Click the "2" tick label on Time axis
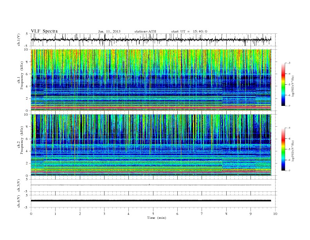The image size is (310, 240). pyautogui.click(x=80, y=214)
